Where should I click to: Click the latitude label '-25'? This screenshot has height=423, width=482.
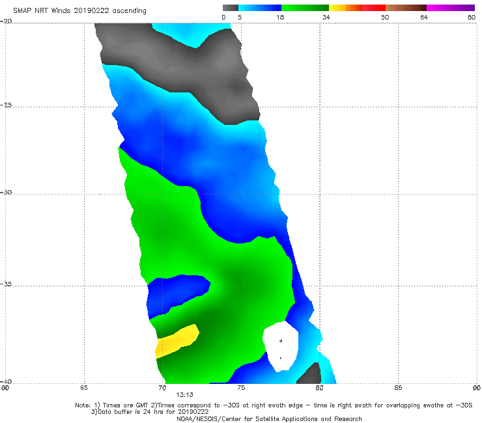[x=6, y=105]
